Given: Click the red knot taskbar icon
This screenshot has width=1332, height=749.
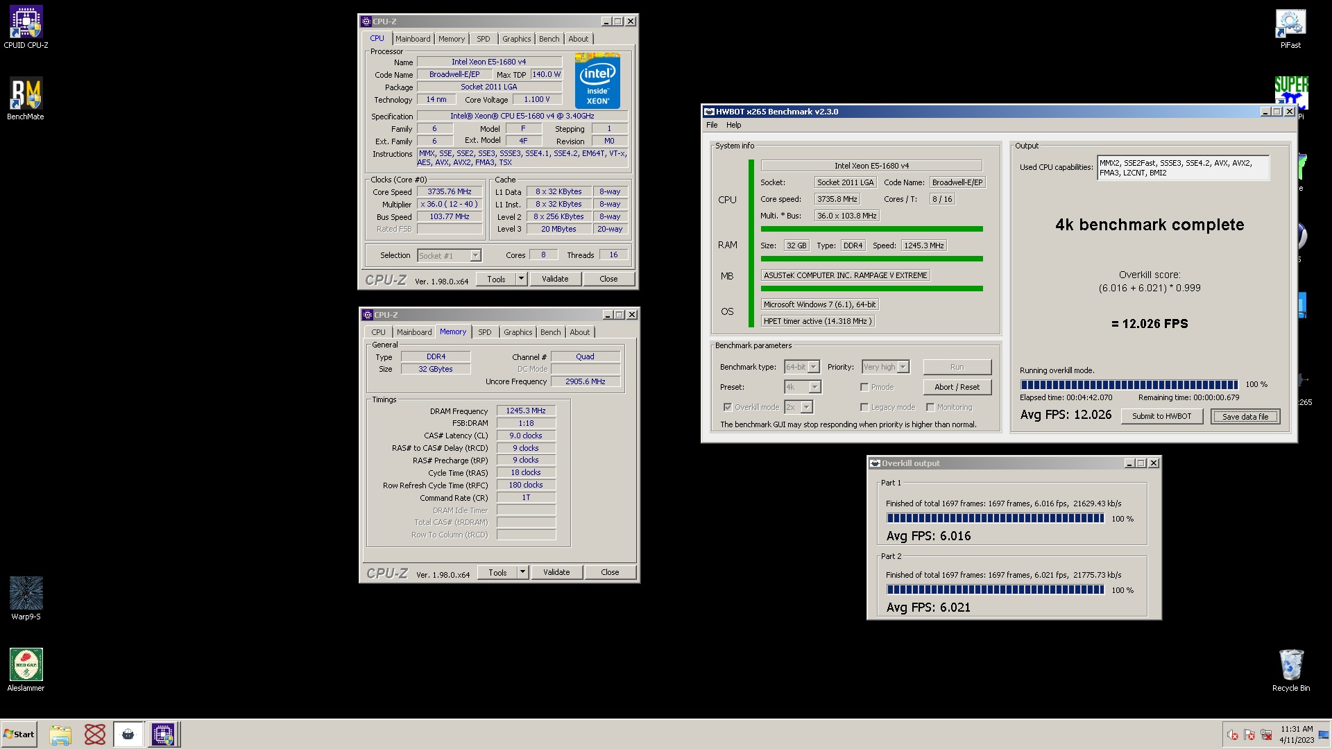Looking at the screenshot, I should click(95, 734).
